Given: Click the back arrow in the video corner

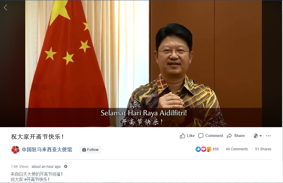Looking at the screenshot, I should pos(6,7).
